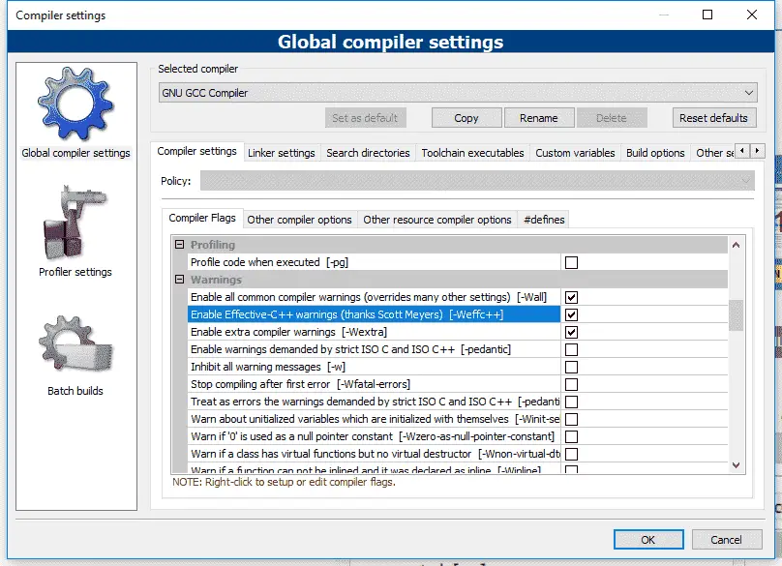Disable the -Wall warnings checkbox

click(571, 297)
